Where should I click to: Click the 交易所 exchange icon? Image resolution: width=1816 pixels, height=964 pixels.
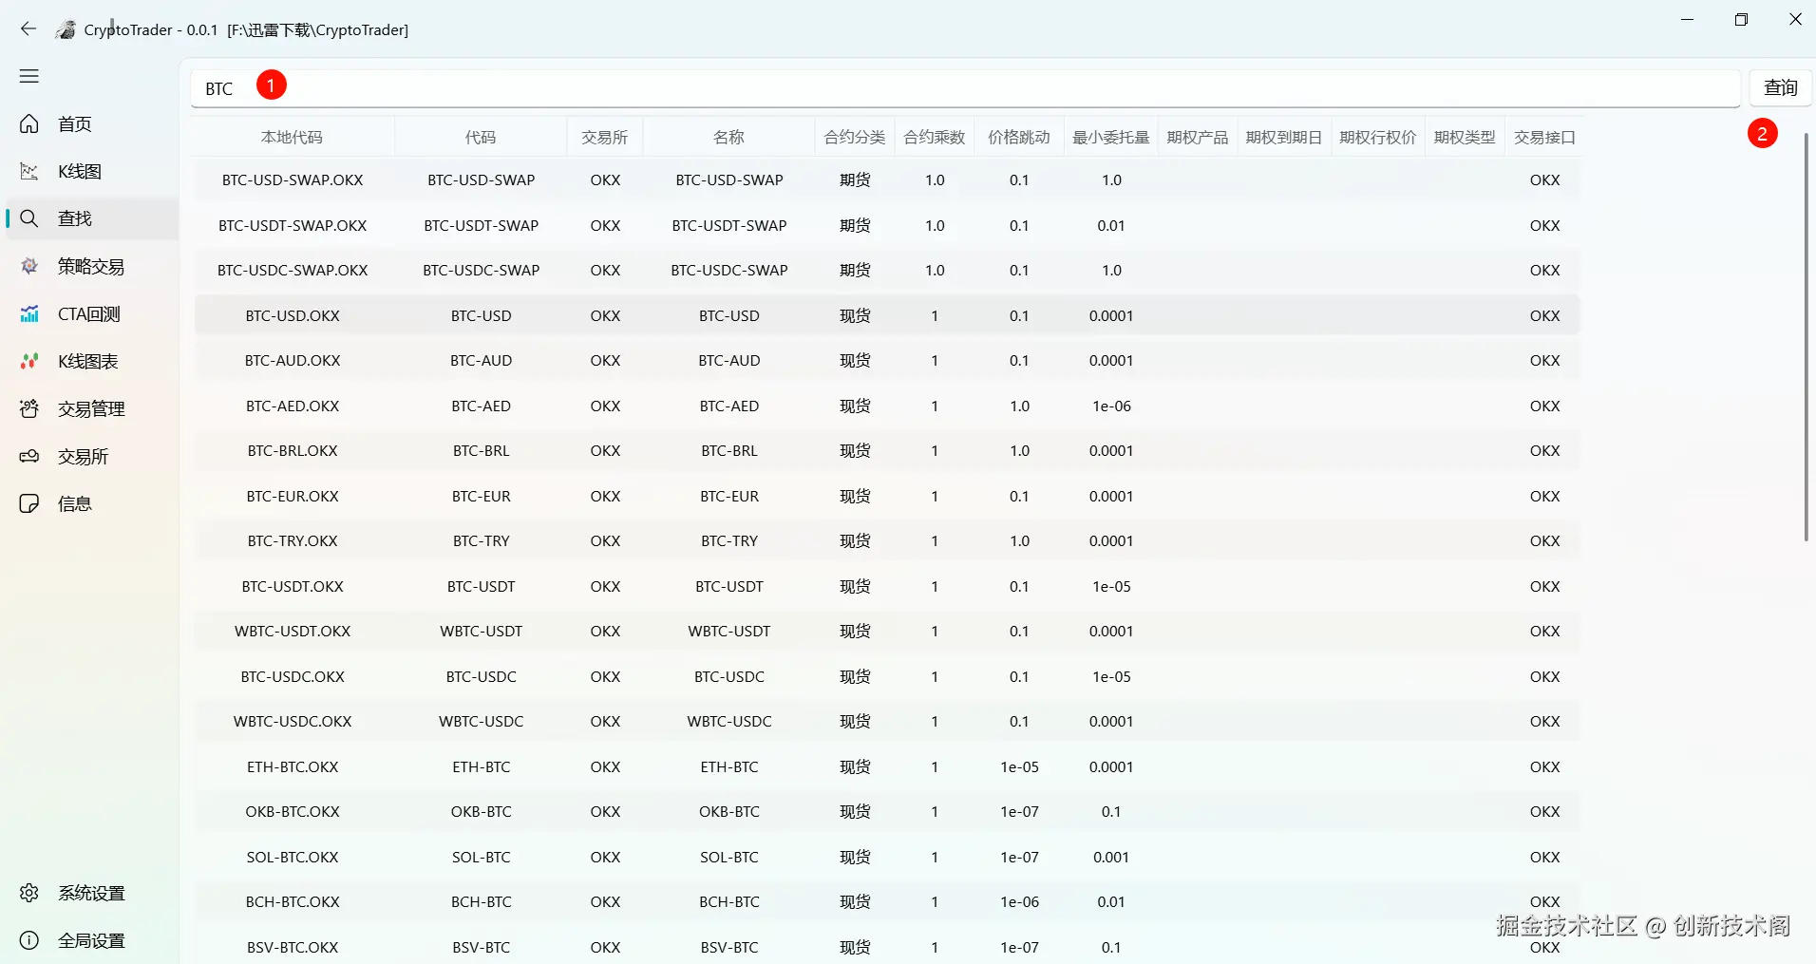click(x=29, y=456)
